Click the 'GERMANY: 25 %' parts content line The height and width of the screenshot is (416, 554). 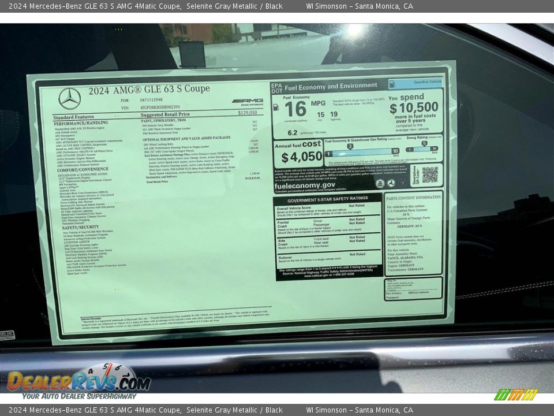tap(410, 226)
